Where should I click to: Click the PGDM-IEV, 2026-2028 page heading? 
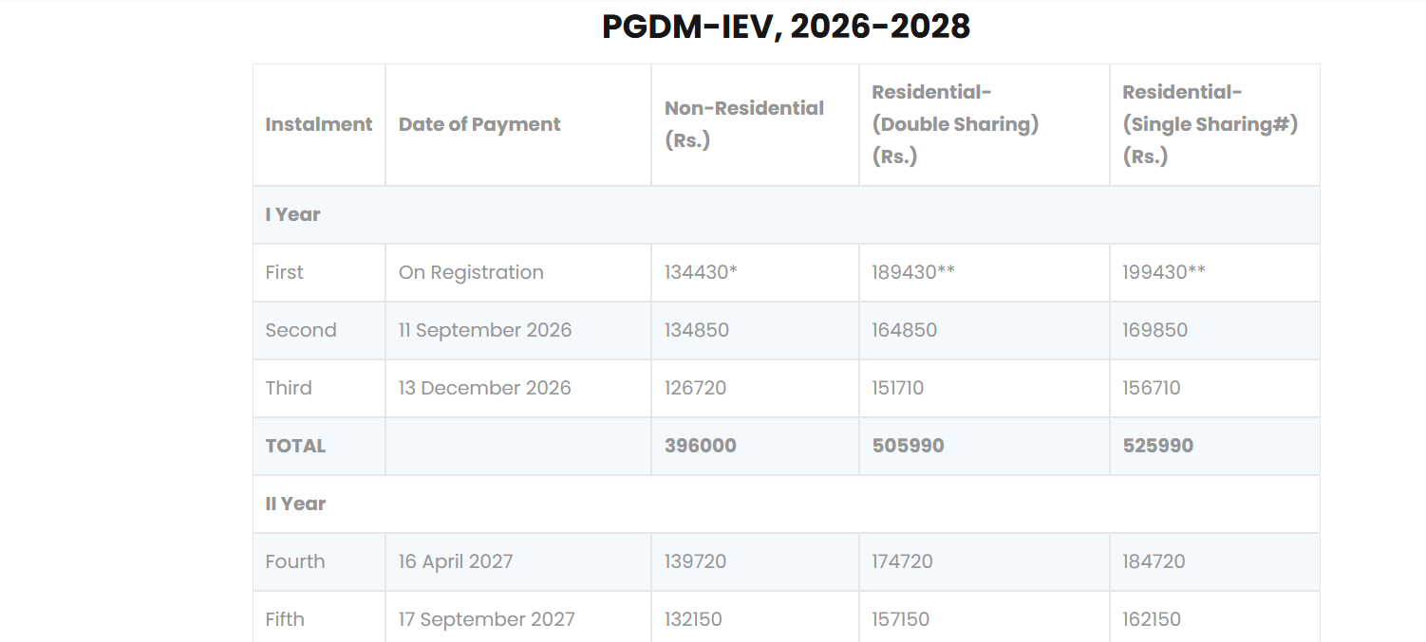tap(786, 27)
